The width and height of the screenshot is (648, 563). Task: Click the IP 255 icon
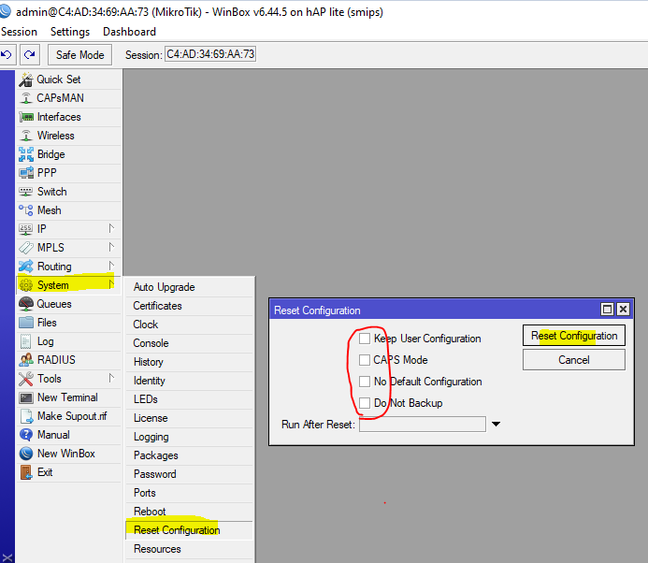tap(25, 229)
